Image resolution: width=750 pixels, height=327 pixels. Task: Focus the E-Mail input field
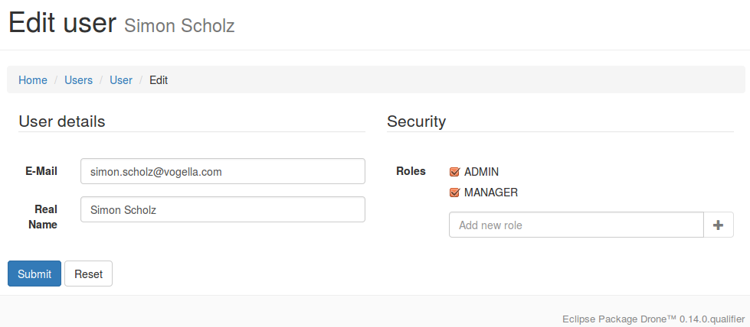[x=223, y=171]
